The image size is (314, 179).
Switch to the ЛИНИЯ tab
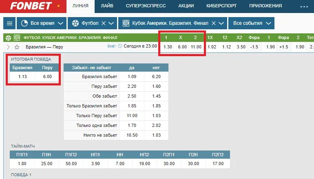click(x=80, y=6)
